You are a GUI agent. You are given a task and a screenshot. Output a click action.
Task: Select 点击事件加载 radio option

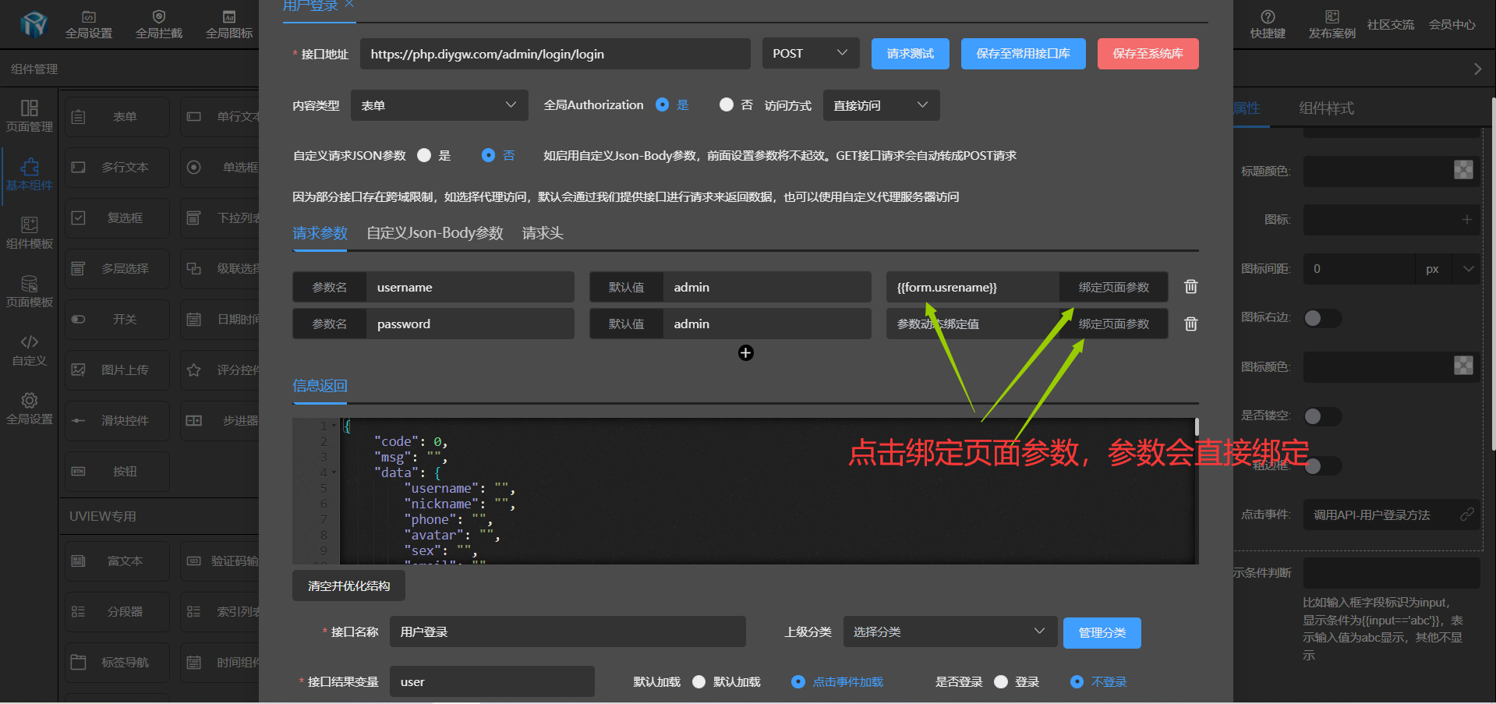(x=798, y=682)
